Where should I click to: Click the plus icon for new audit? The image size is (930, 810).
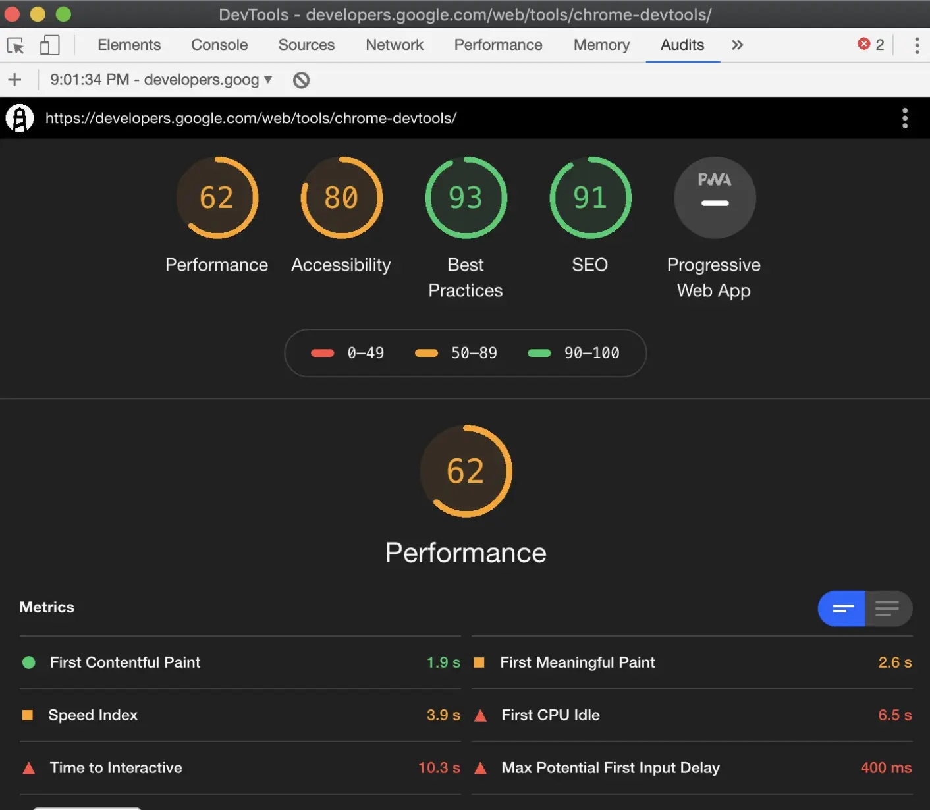tap(14, 80)
